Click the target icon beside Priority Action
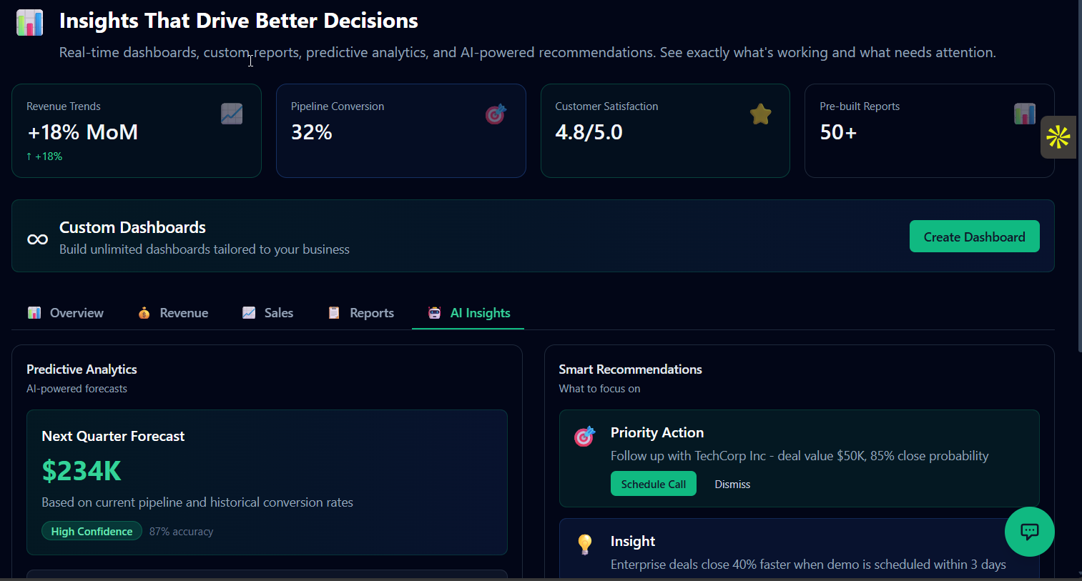Viewport: 1082px width, 581px height. (x=585, y=436)
